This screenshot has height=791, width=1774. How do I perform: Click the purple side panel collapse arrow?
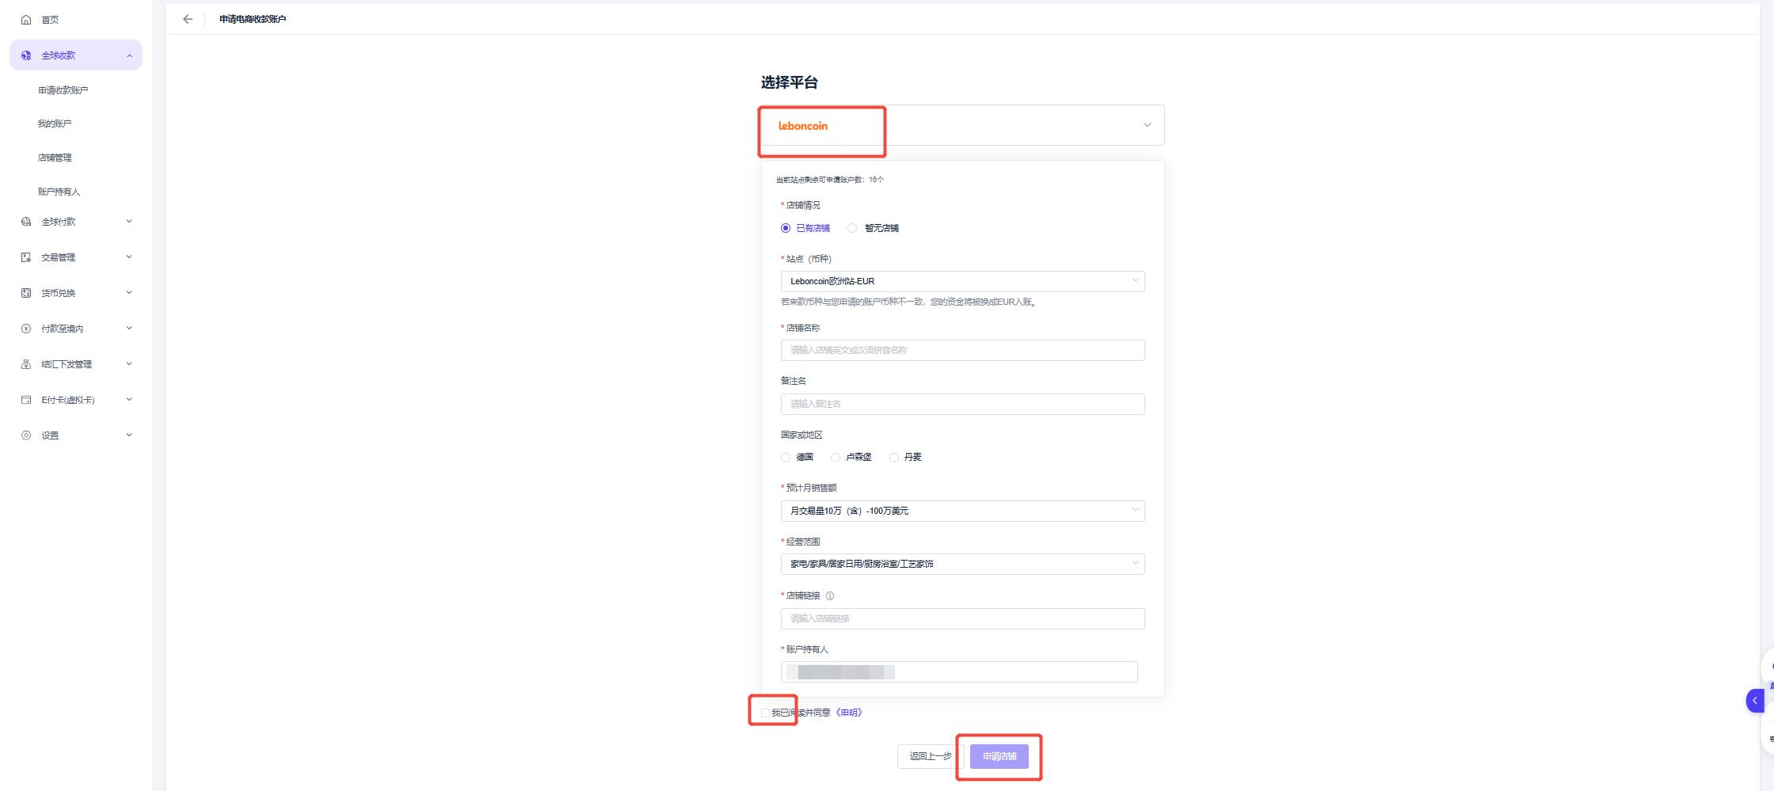1754,701
